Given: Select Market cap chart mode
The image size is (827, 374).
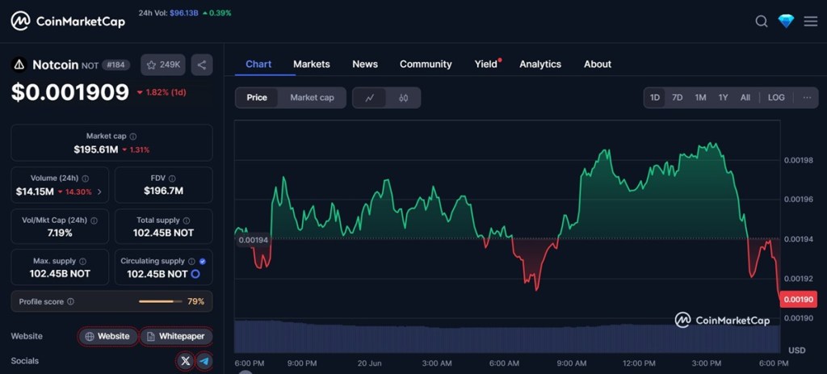Looking at the screenshot, I should coord(312,98).
